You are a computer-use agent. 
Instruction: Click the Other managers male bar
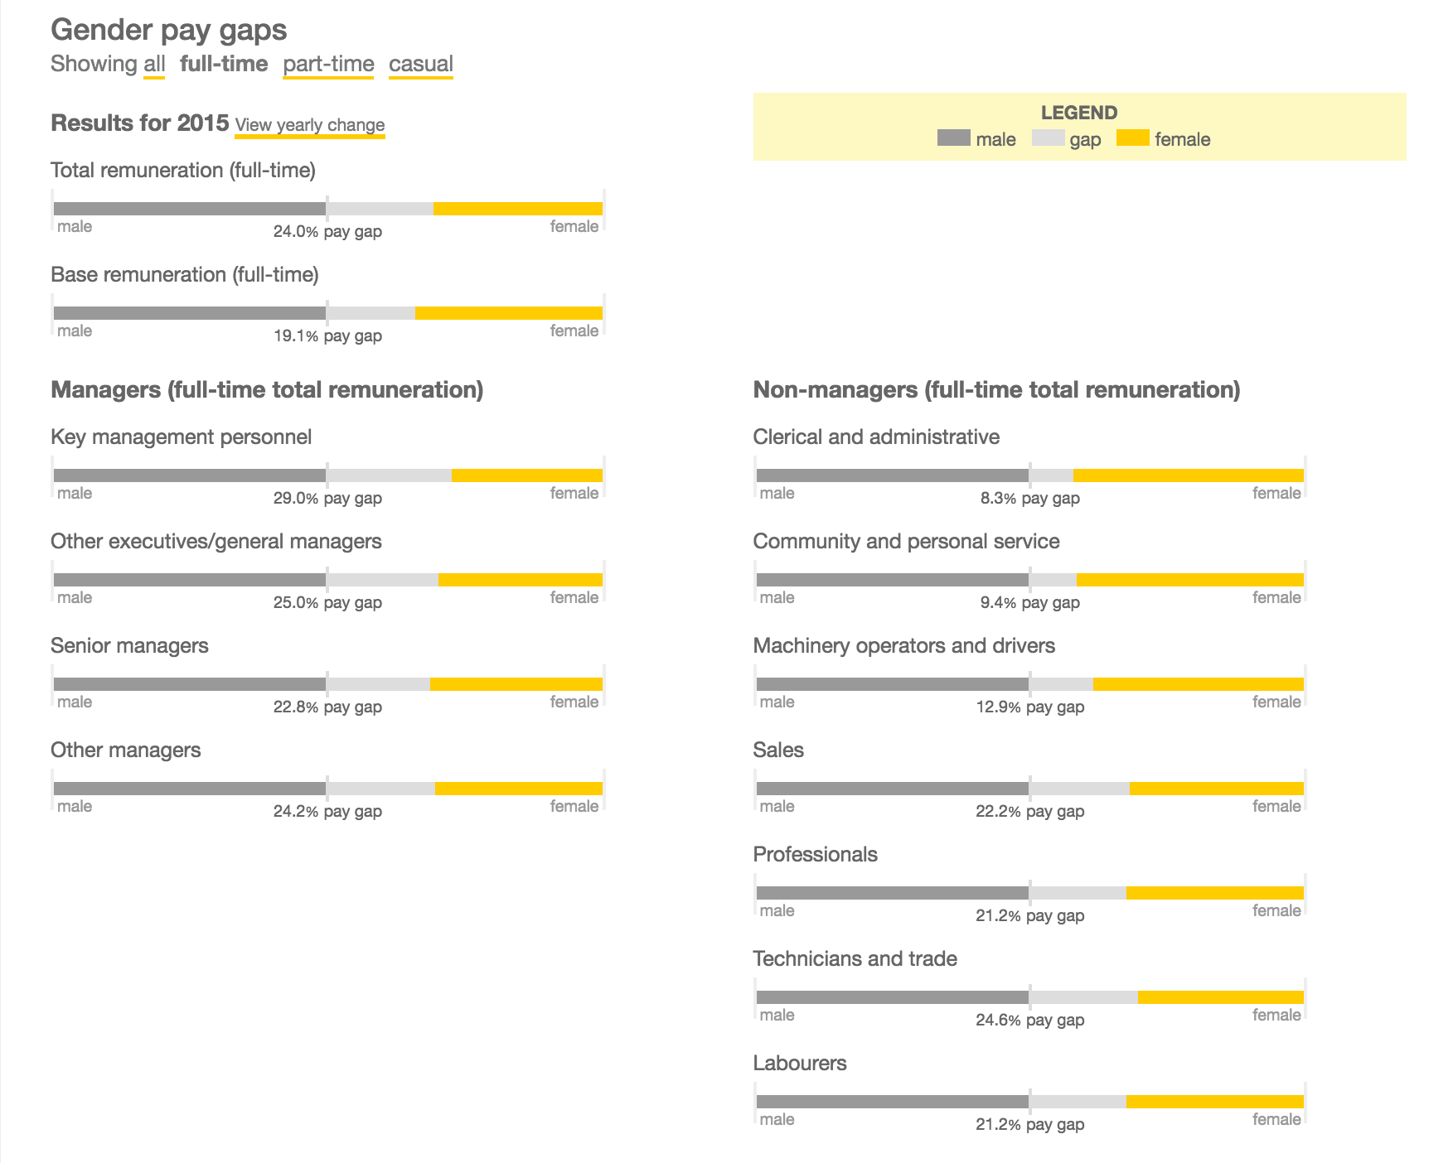189,789
